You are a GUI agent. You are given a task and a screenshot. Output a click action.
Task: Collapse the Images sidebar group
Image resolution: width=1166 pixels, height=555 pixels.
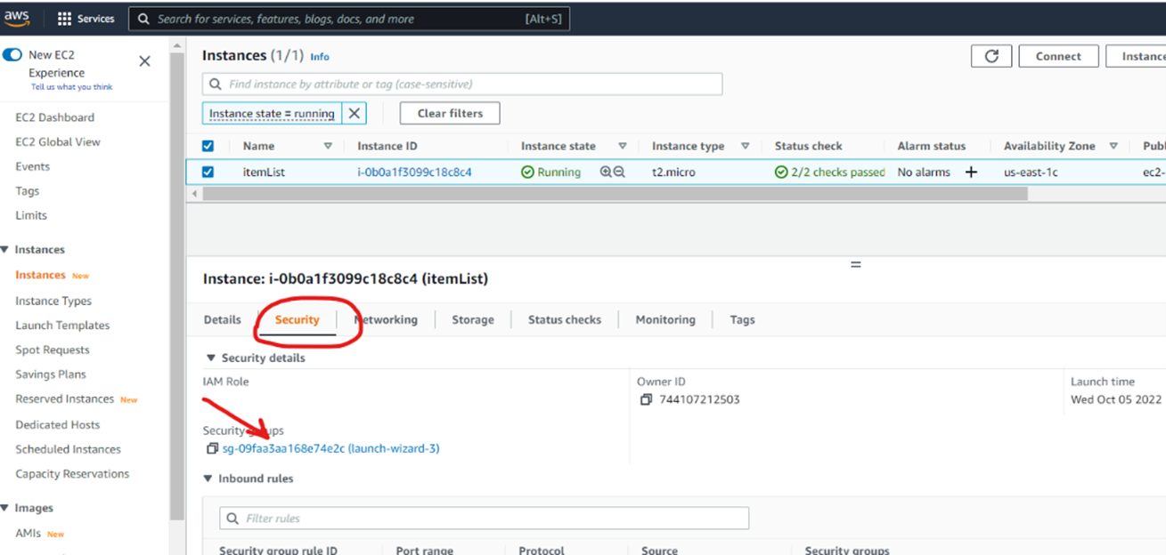point(5,509)
